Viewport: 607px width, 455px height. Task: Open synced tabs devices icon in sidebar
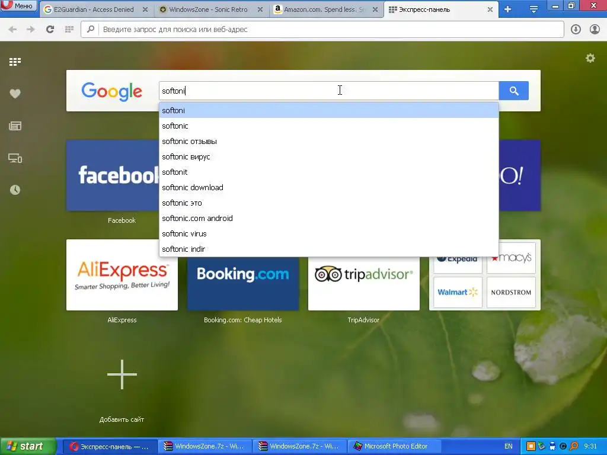click(15, 158)
